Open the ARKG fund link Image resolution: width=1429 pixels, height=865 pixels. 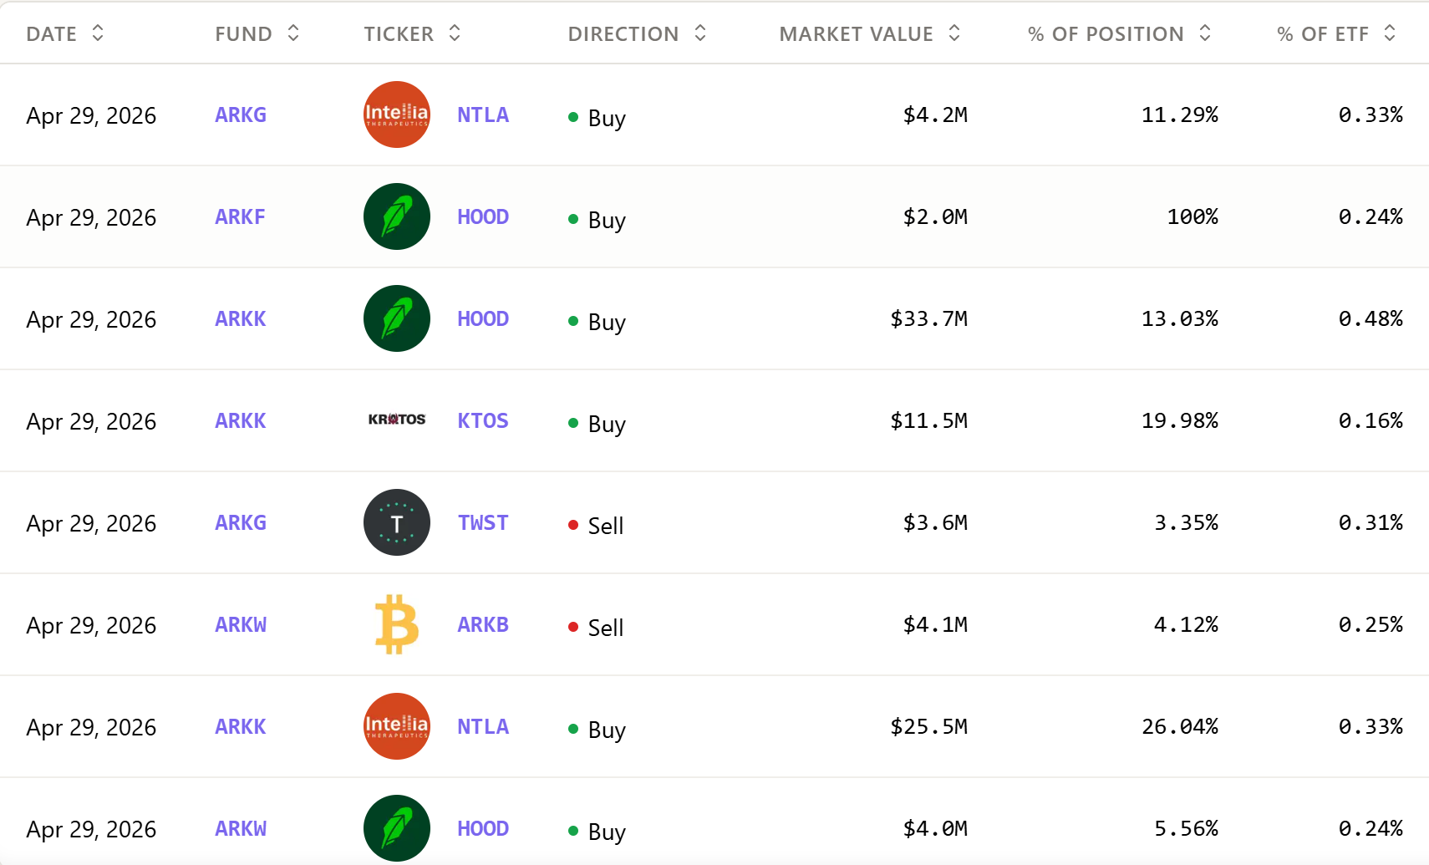click(x=241, y=114)
